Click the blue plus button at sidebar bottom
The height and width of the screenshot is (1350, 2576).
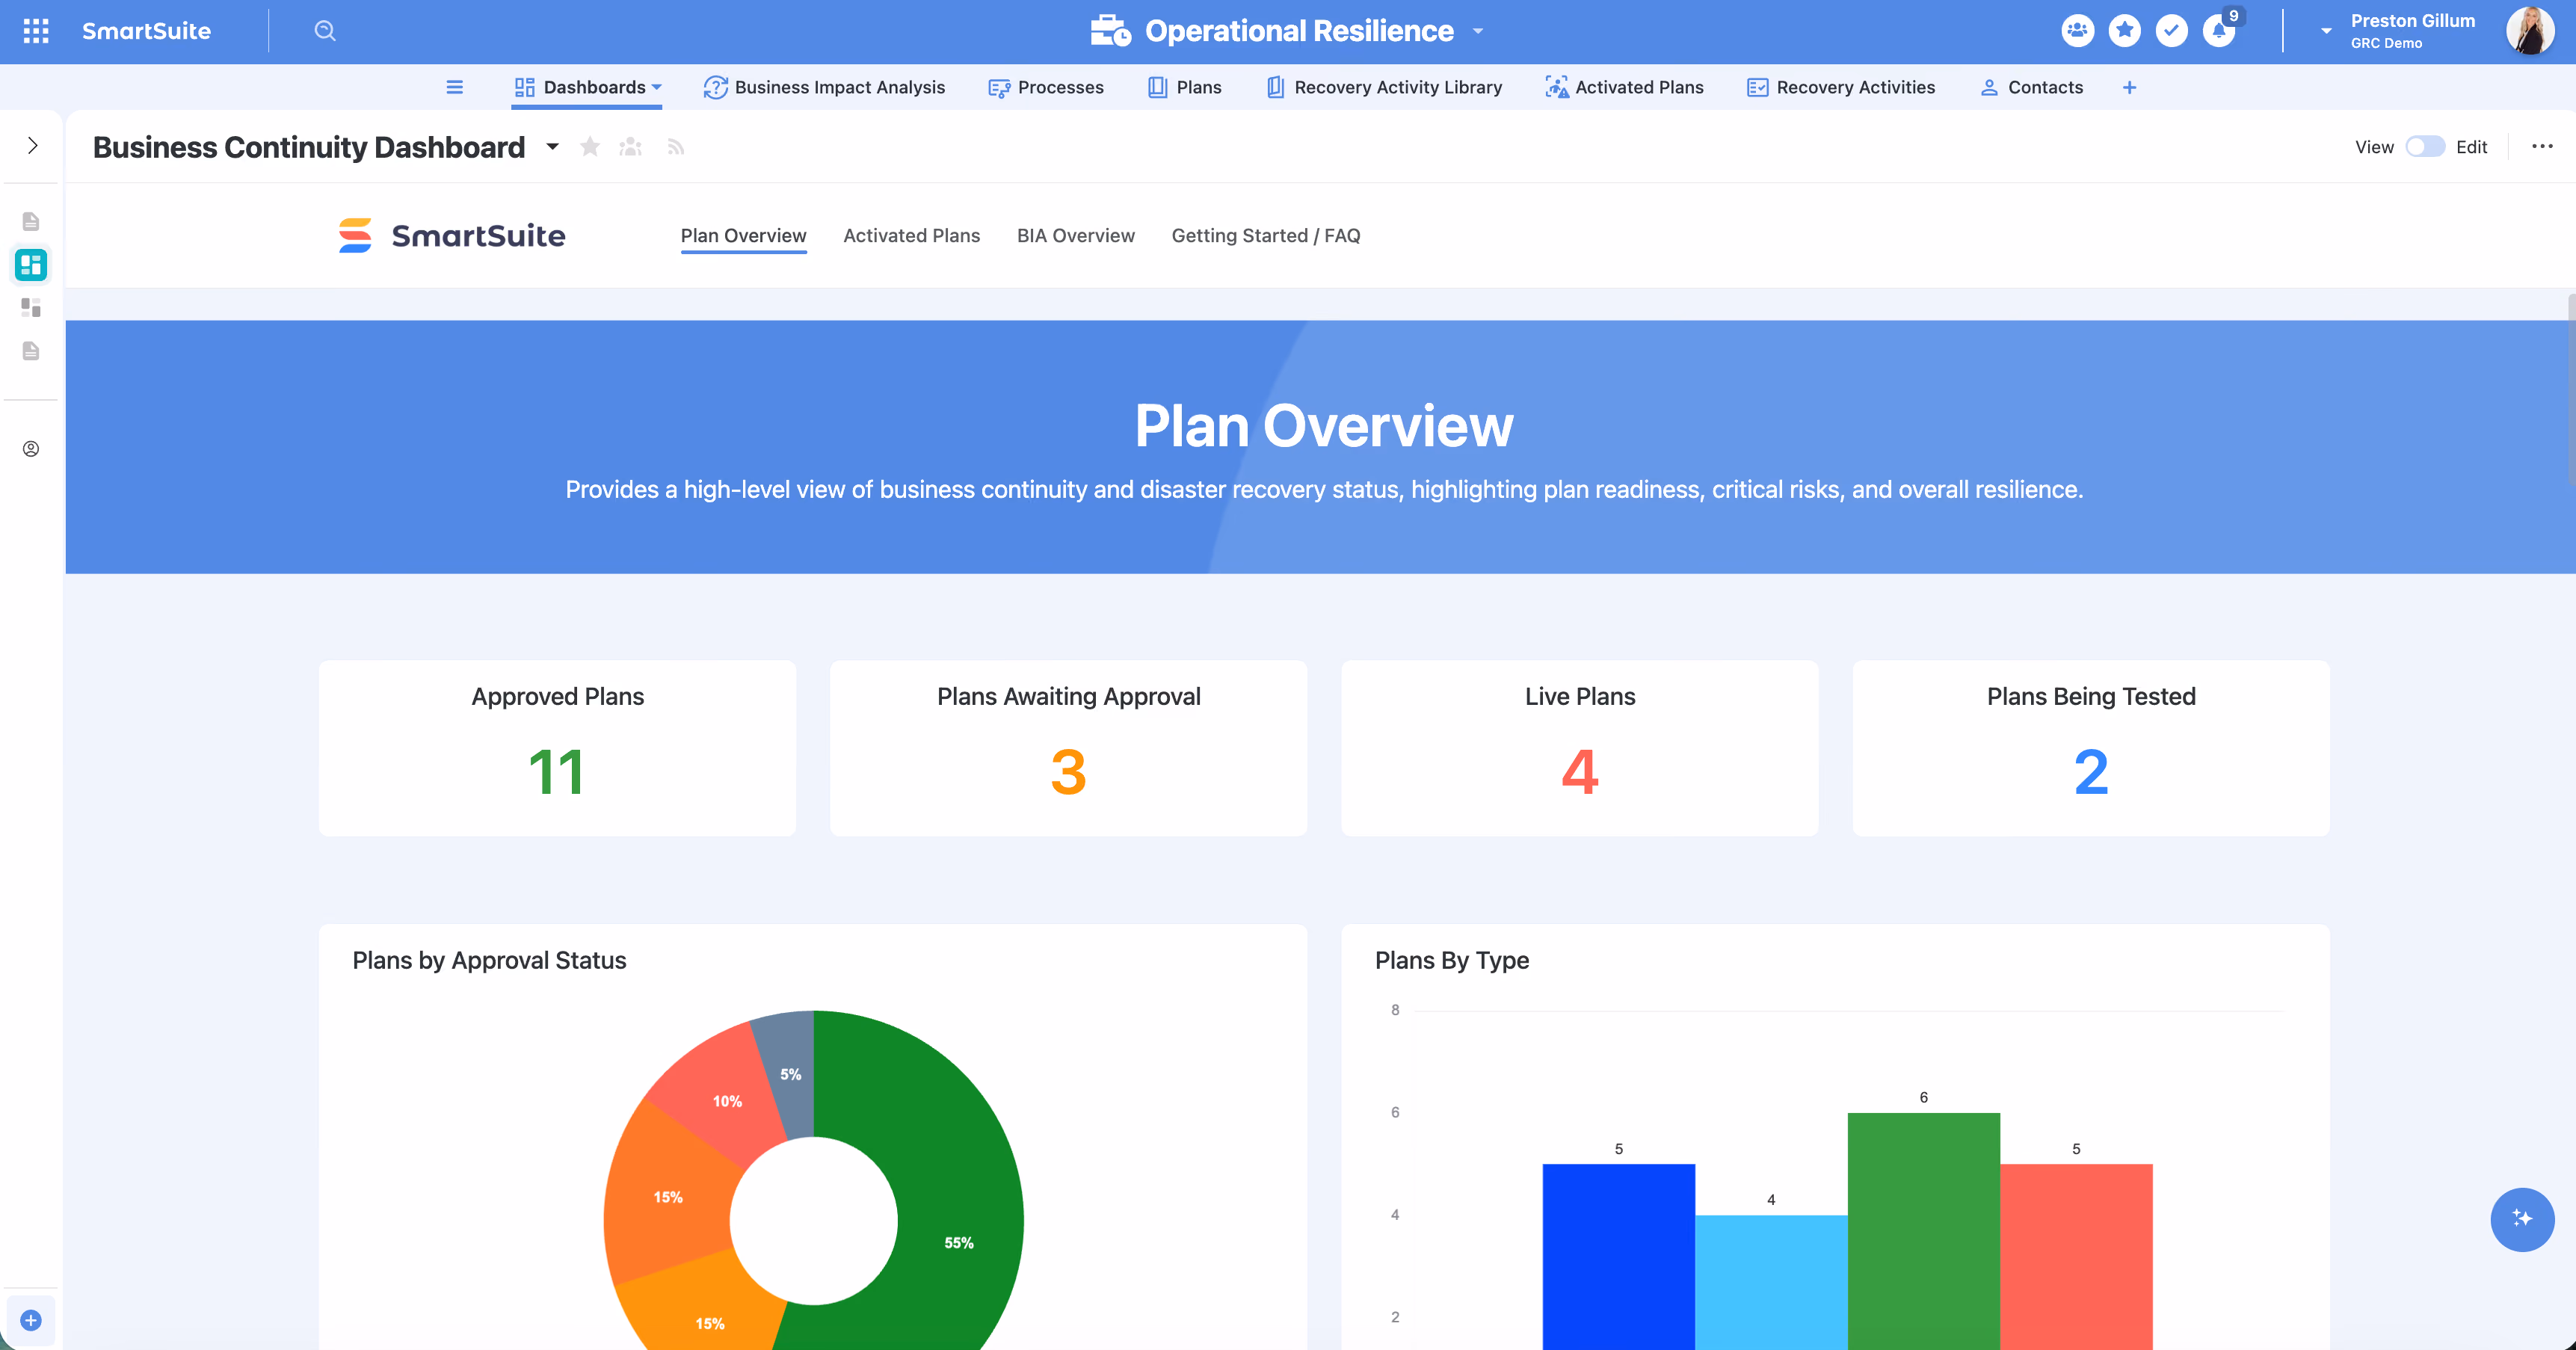coord(31,1320)
